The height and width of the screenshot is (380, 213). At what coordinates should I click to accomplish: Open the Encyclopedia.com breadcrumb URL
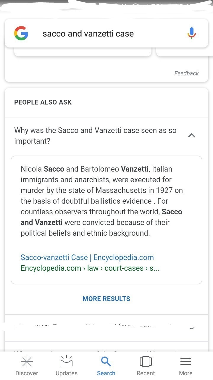[90, 268]
